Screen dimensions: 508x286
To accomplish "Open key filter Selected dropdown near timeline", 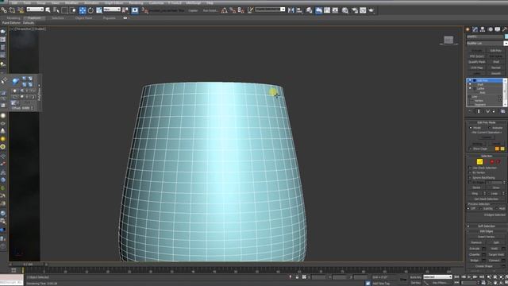I will tap(437, 277).
